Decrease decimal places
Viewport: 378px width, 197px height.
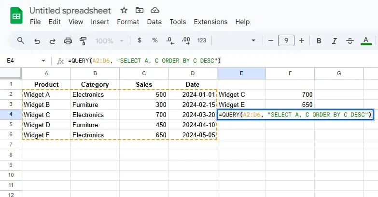(170, 41)
